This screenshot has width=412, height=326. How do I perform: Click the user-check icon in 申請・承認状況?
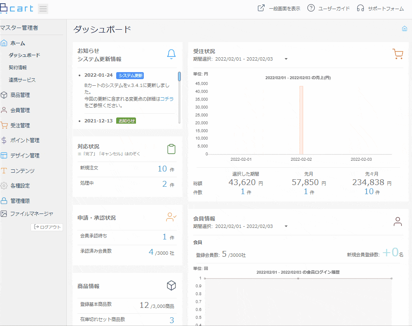click(171, 217)
